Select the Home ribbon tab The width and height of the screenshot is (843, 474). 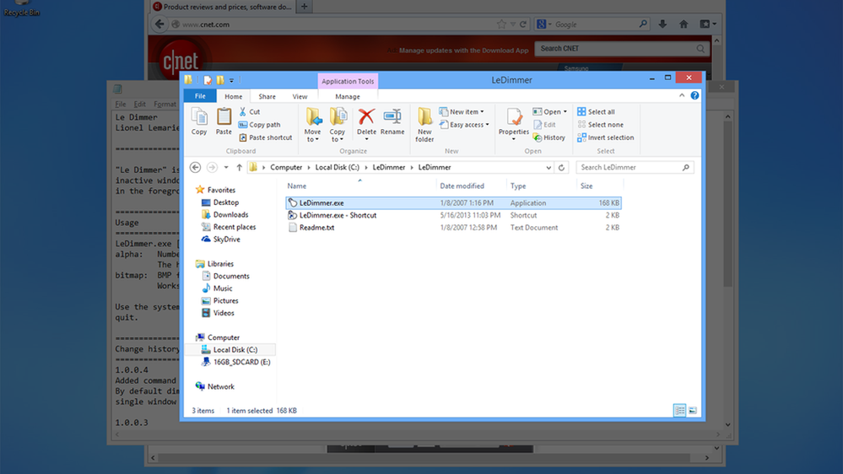tap(234, 96)
